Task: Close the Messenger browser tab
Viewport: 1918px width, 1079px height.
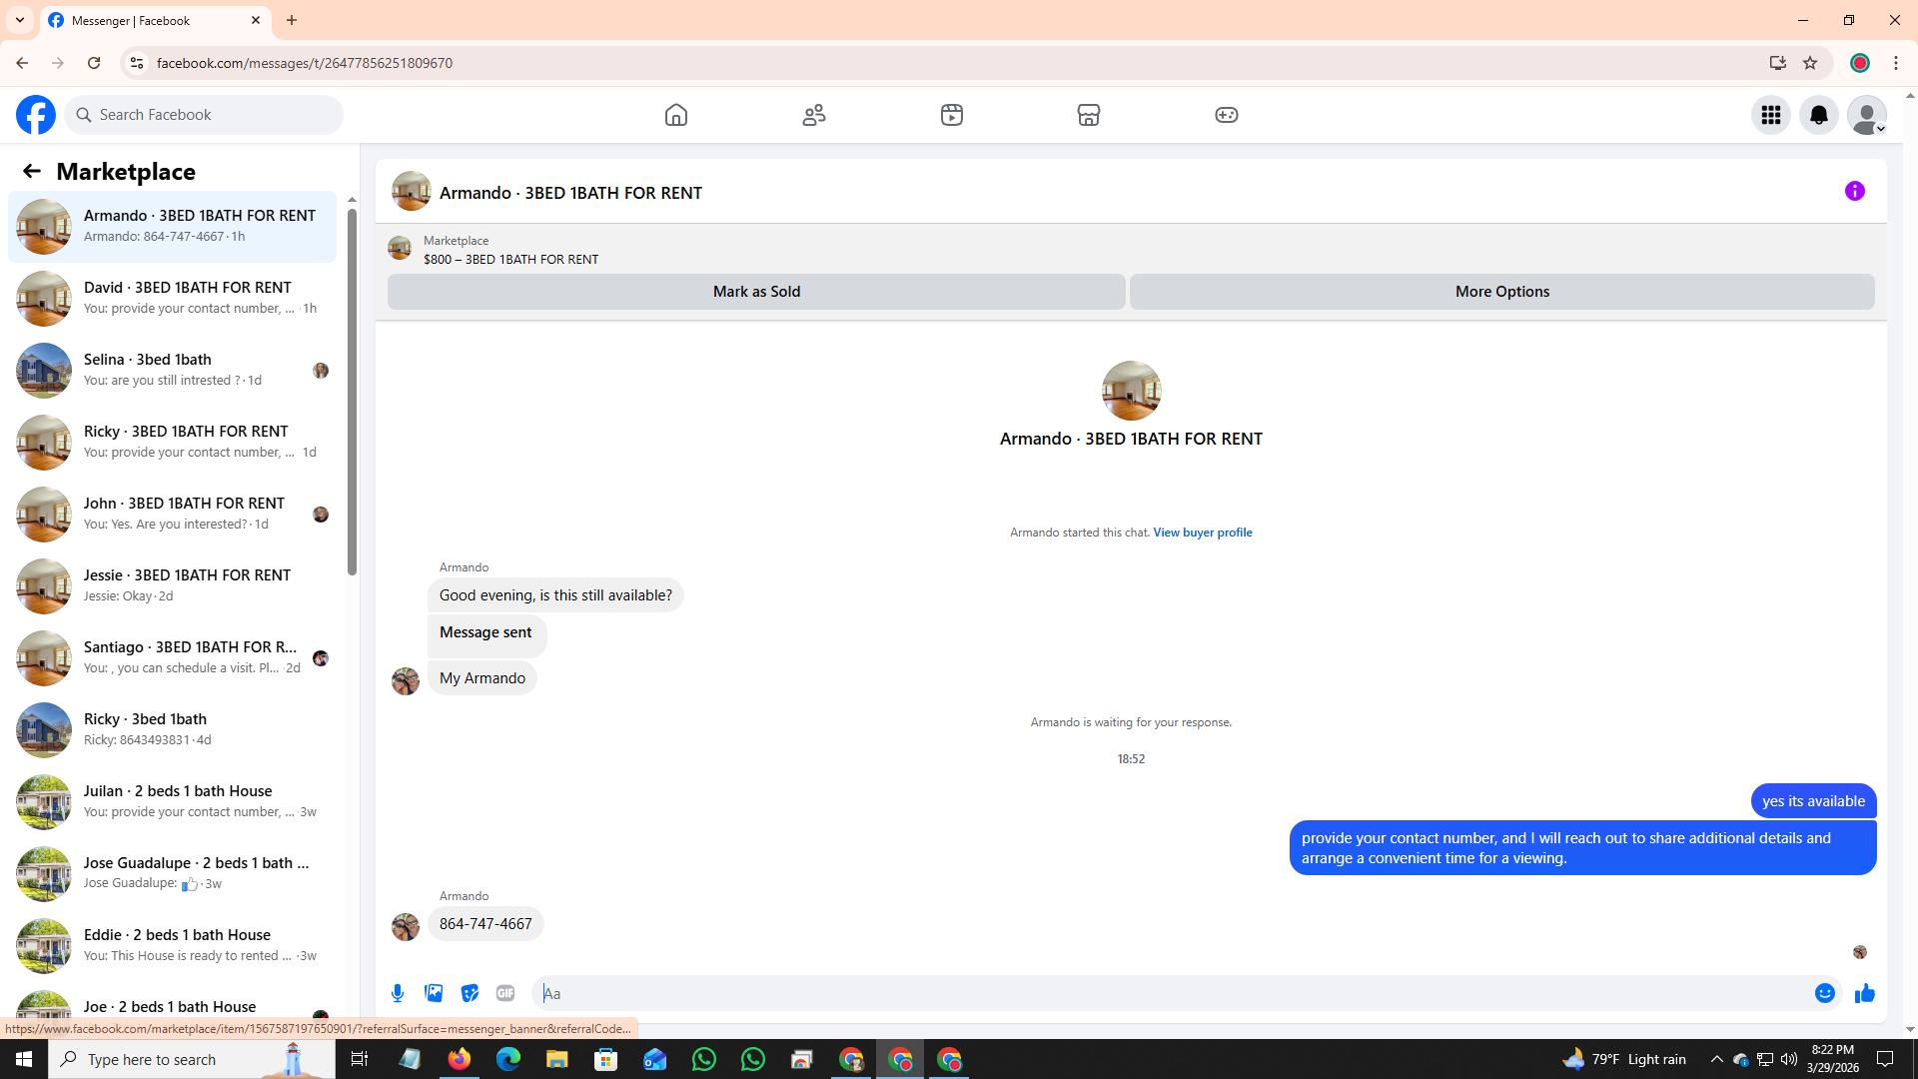Action: pyautogui.click(x=256, y=20)
